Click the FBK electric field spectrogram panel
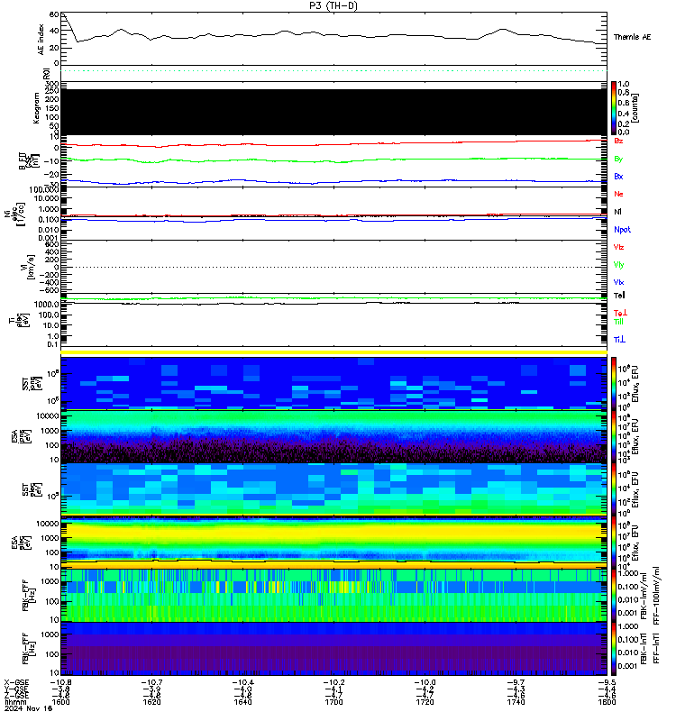676x721 pixels. [333, 596]
